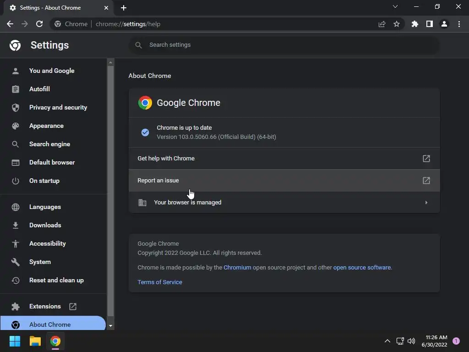Open You and Google section
469x352 pixels.
point(53,71)
